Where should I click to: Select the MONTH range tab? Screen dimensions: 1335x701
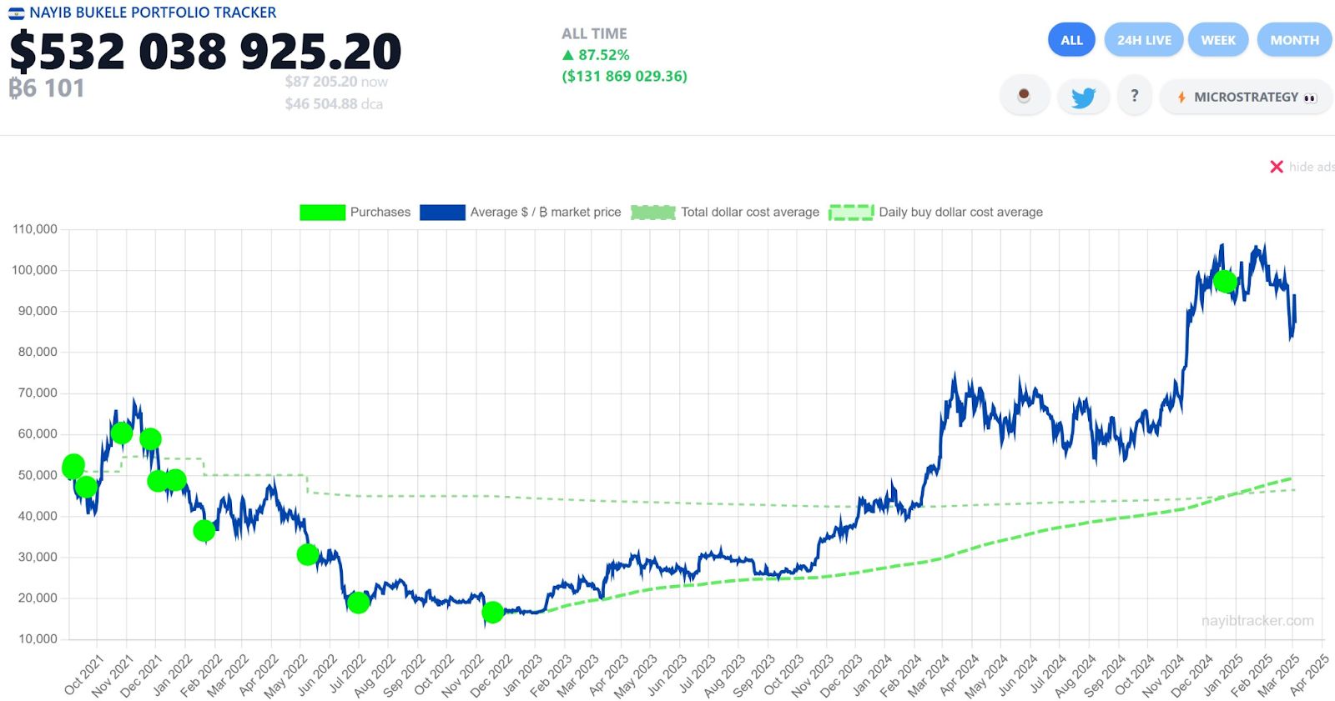coord(1294,40)
